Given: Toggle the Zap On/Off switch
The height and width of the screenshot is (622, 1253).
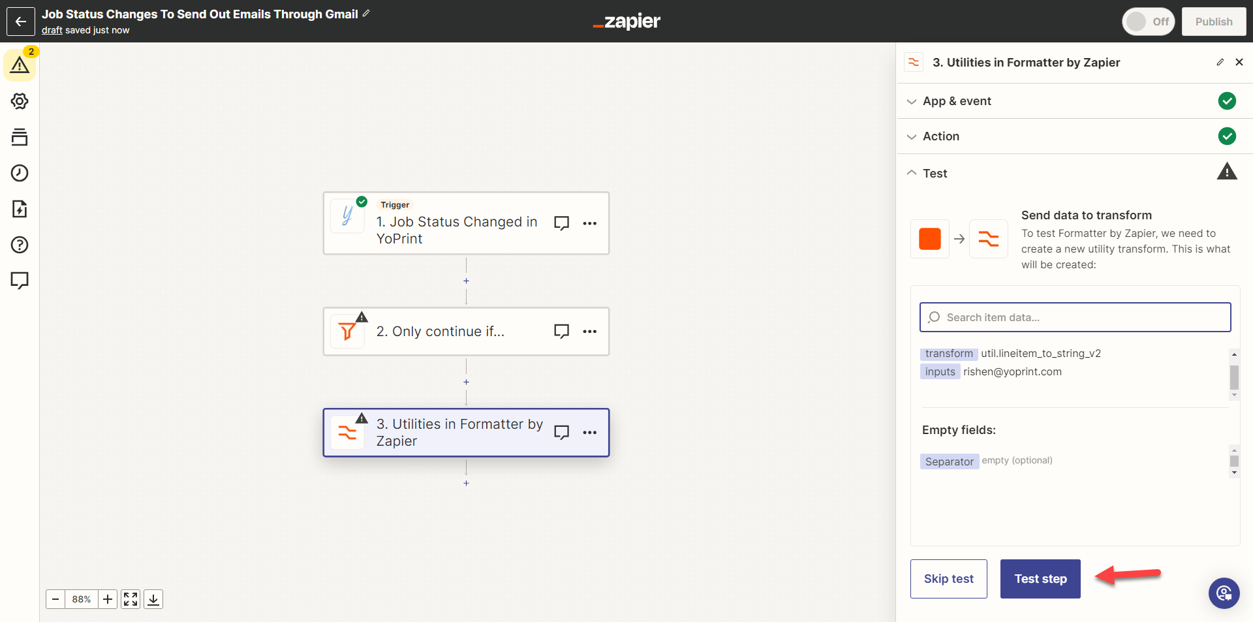Looking at the screenshot, I should pos(1148,22).
